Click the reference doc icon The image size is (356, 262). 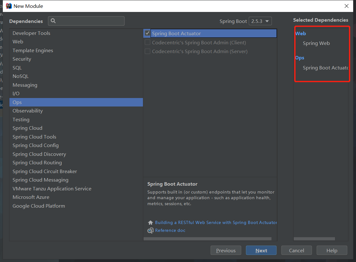(x=150, y=231)
